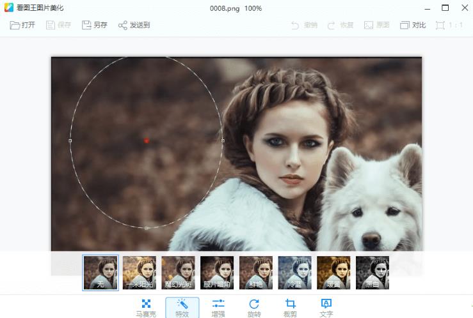Viewport: 473px width, 318px height.
Task: Choose 另存 save-as option
Action: click(x=95, y=25)
